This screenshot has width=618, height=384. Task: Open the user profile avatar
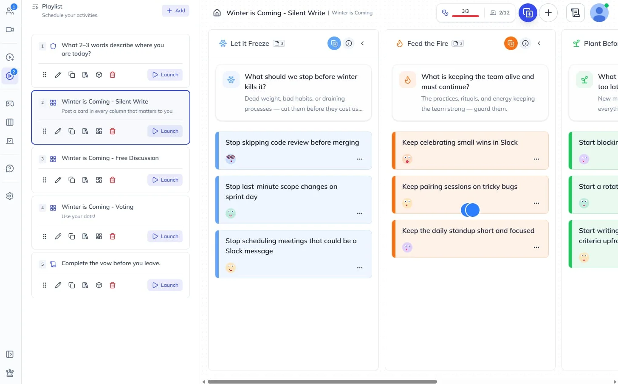tap(599, 13)
